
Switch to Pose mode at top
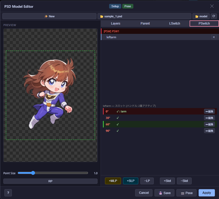click(128, 6)
